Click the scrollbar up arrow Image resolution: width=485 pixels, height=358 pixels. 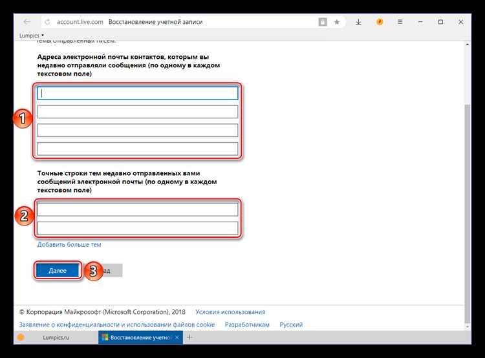point(468,45)
